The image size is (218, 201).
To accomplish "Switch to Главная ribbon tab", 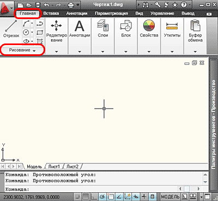I will coord(28,14).
